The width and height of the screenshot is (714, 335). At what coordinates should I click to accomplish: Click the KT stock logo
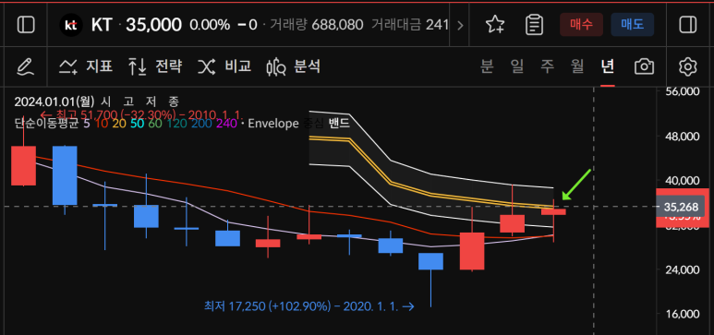click(x=71, y=25)
